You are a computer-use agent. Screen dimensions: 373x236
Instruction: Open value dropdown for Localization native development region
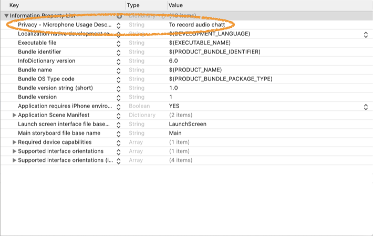[366, 34]
